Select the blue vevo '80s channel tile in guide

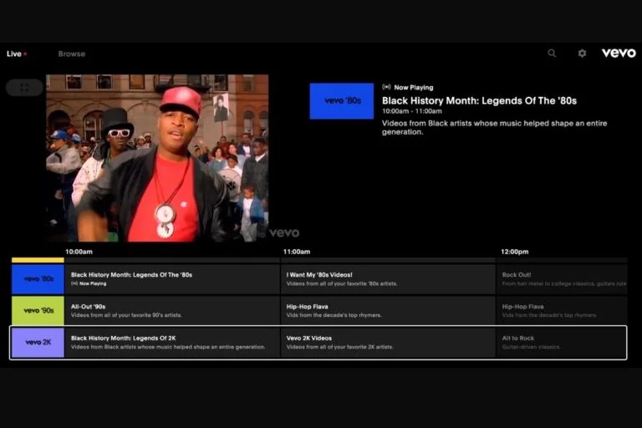(38, 279)
